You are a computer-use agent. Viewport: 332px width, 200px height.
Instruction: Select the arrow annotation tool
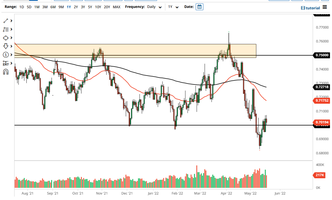click(6, 46)
